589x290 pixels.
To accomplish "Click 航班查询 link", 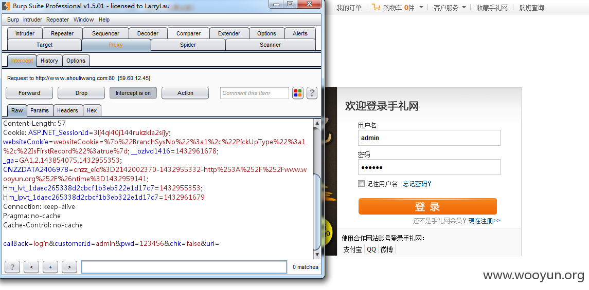I will (531, 8).
